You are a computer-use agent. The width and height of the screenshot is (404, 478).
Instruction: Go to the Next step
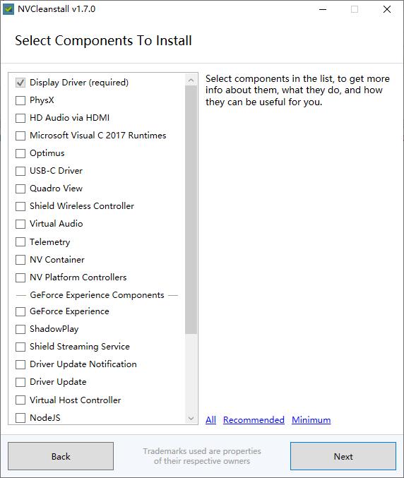(343, 456)
